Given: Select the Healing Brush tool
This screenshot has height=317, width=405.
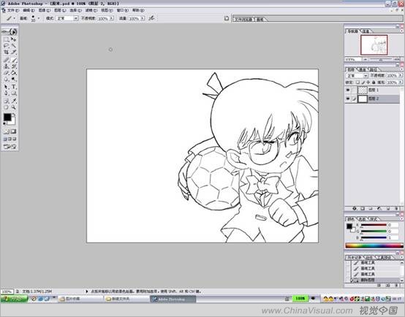Looking at the screenshot, I should coord(6,60).
